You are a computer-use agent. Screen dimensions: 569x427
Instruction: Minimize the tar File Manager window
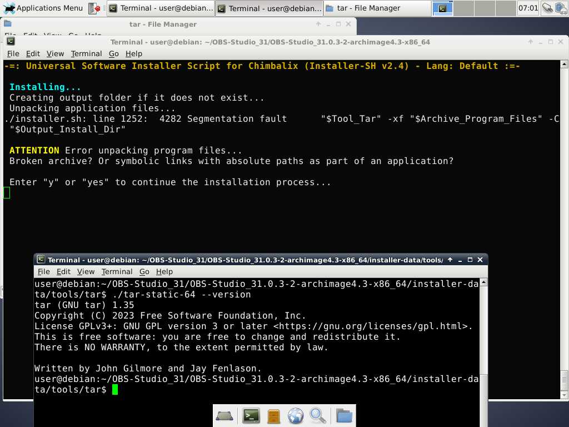pos(328,24)
